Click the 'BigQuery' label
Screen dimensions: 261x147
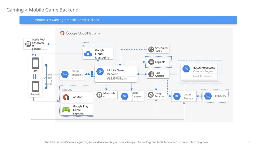(220, 96)
